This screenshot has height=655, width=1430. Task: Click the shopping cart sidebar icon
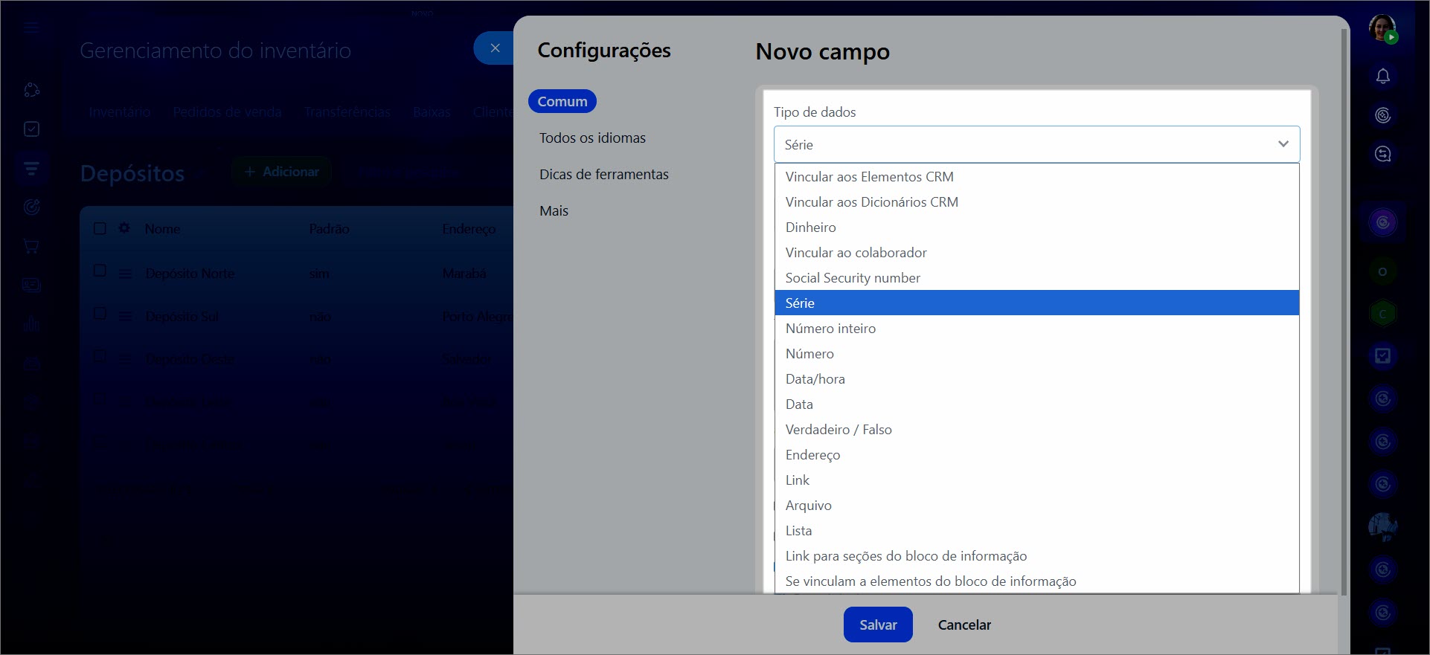31,246
